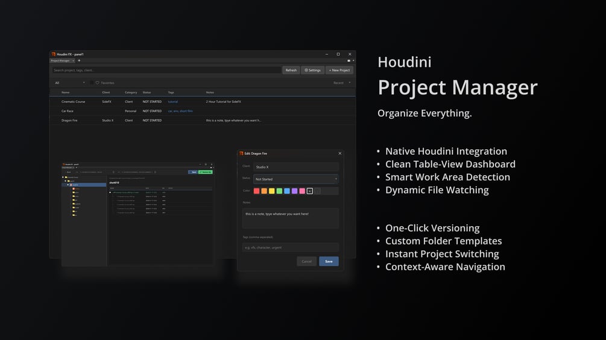Pick the pink color swatch
This screenshot has width=606, height=340.
click(x=302, y=191)
